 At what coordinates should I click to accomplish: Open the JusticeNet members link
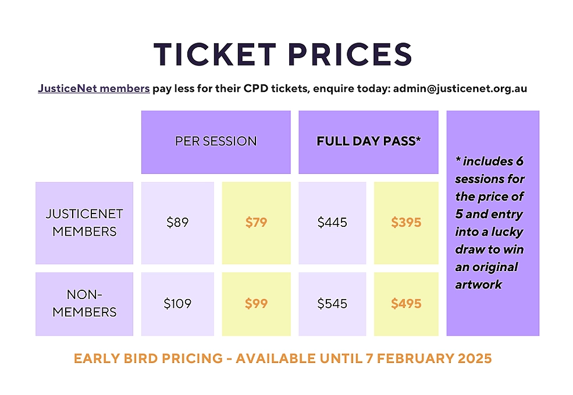[94, 89]
